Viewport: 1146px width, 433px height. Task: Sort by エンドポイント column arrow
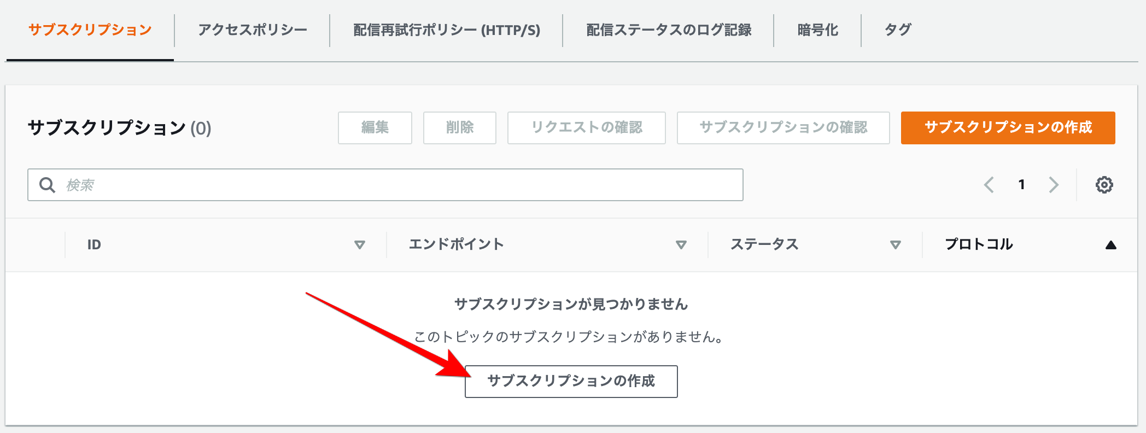(x=681, y=245)
